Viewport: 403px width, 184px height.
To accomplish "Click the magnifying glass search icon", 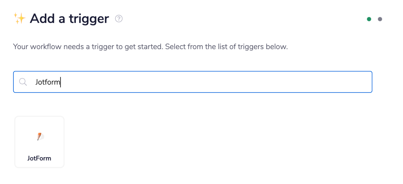I will click(x=23, y=82).
